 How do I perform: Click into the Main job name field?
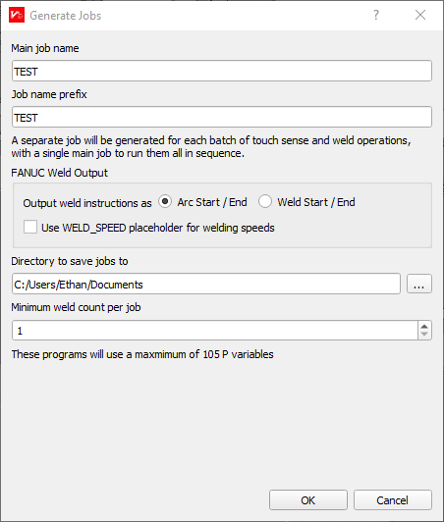(222, 71)
